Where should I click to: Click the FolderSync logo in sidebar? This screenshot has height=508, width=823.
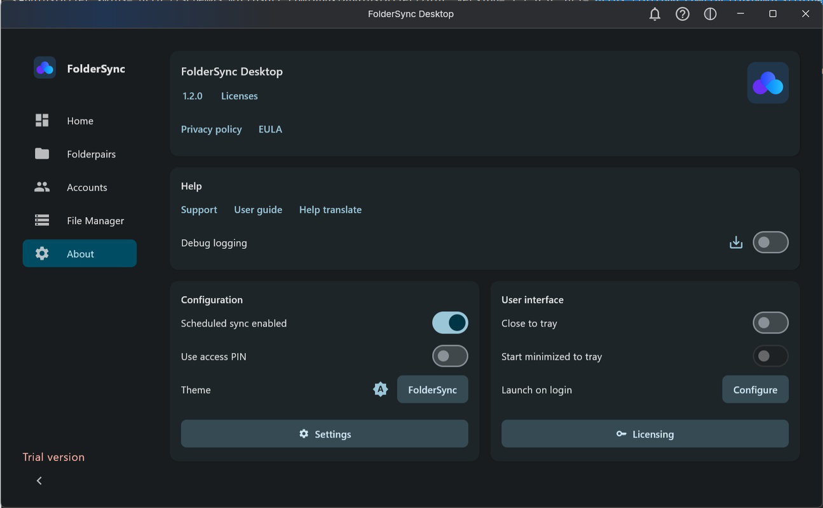pos(44,68)
